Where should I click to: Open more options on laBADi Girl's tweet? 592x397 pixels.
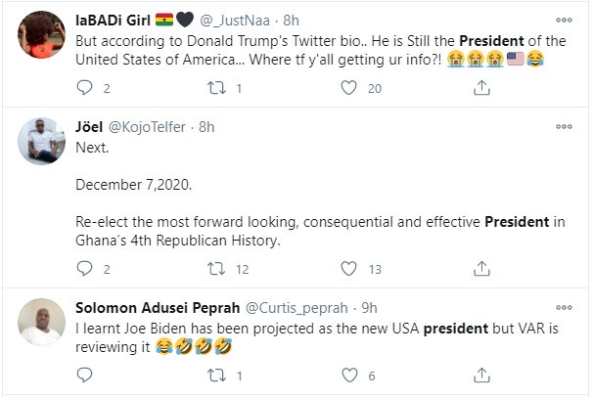pyautogui.click(x=564, y=20)
